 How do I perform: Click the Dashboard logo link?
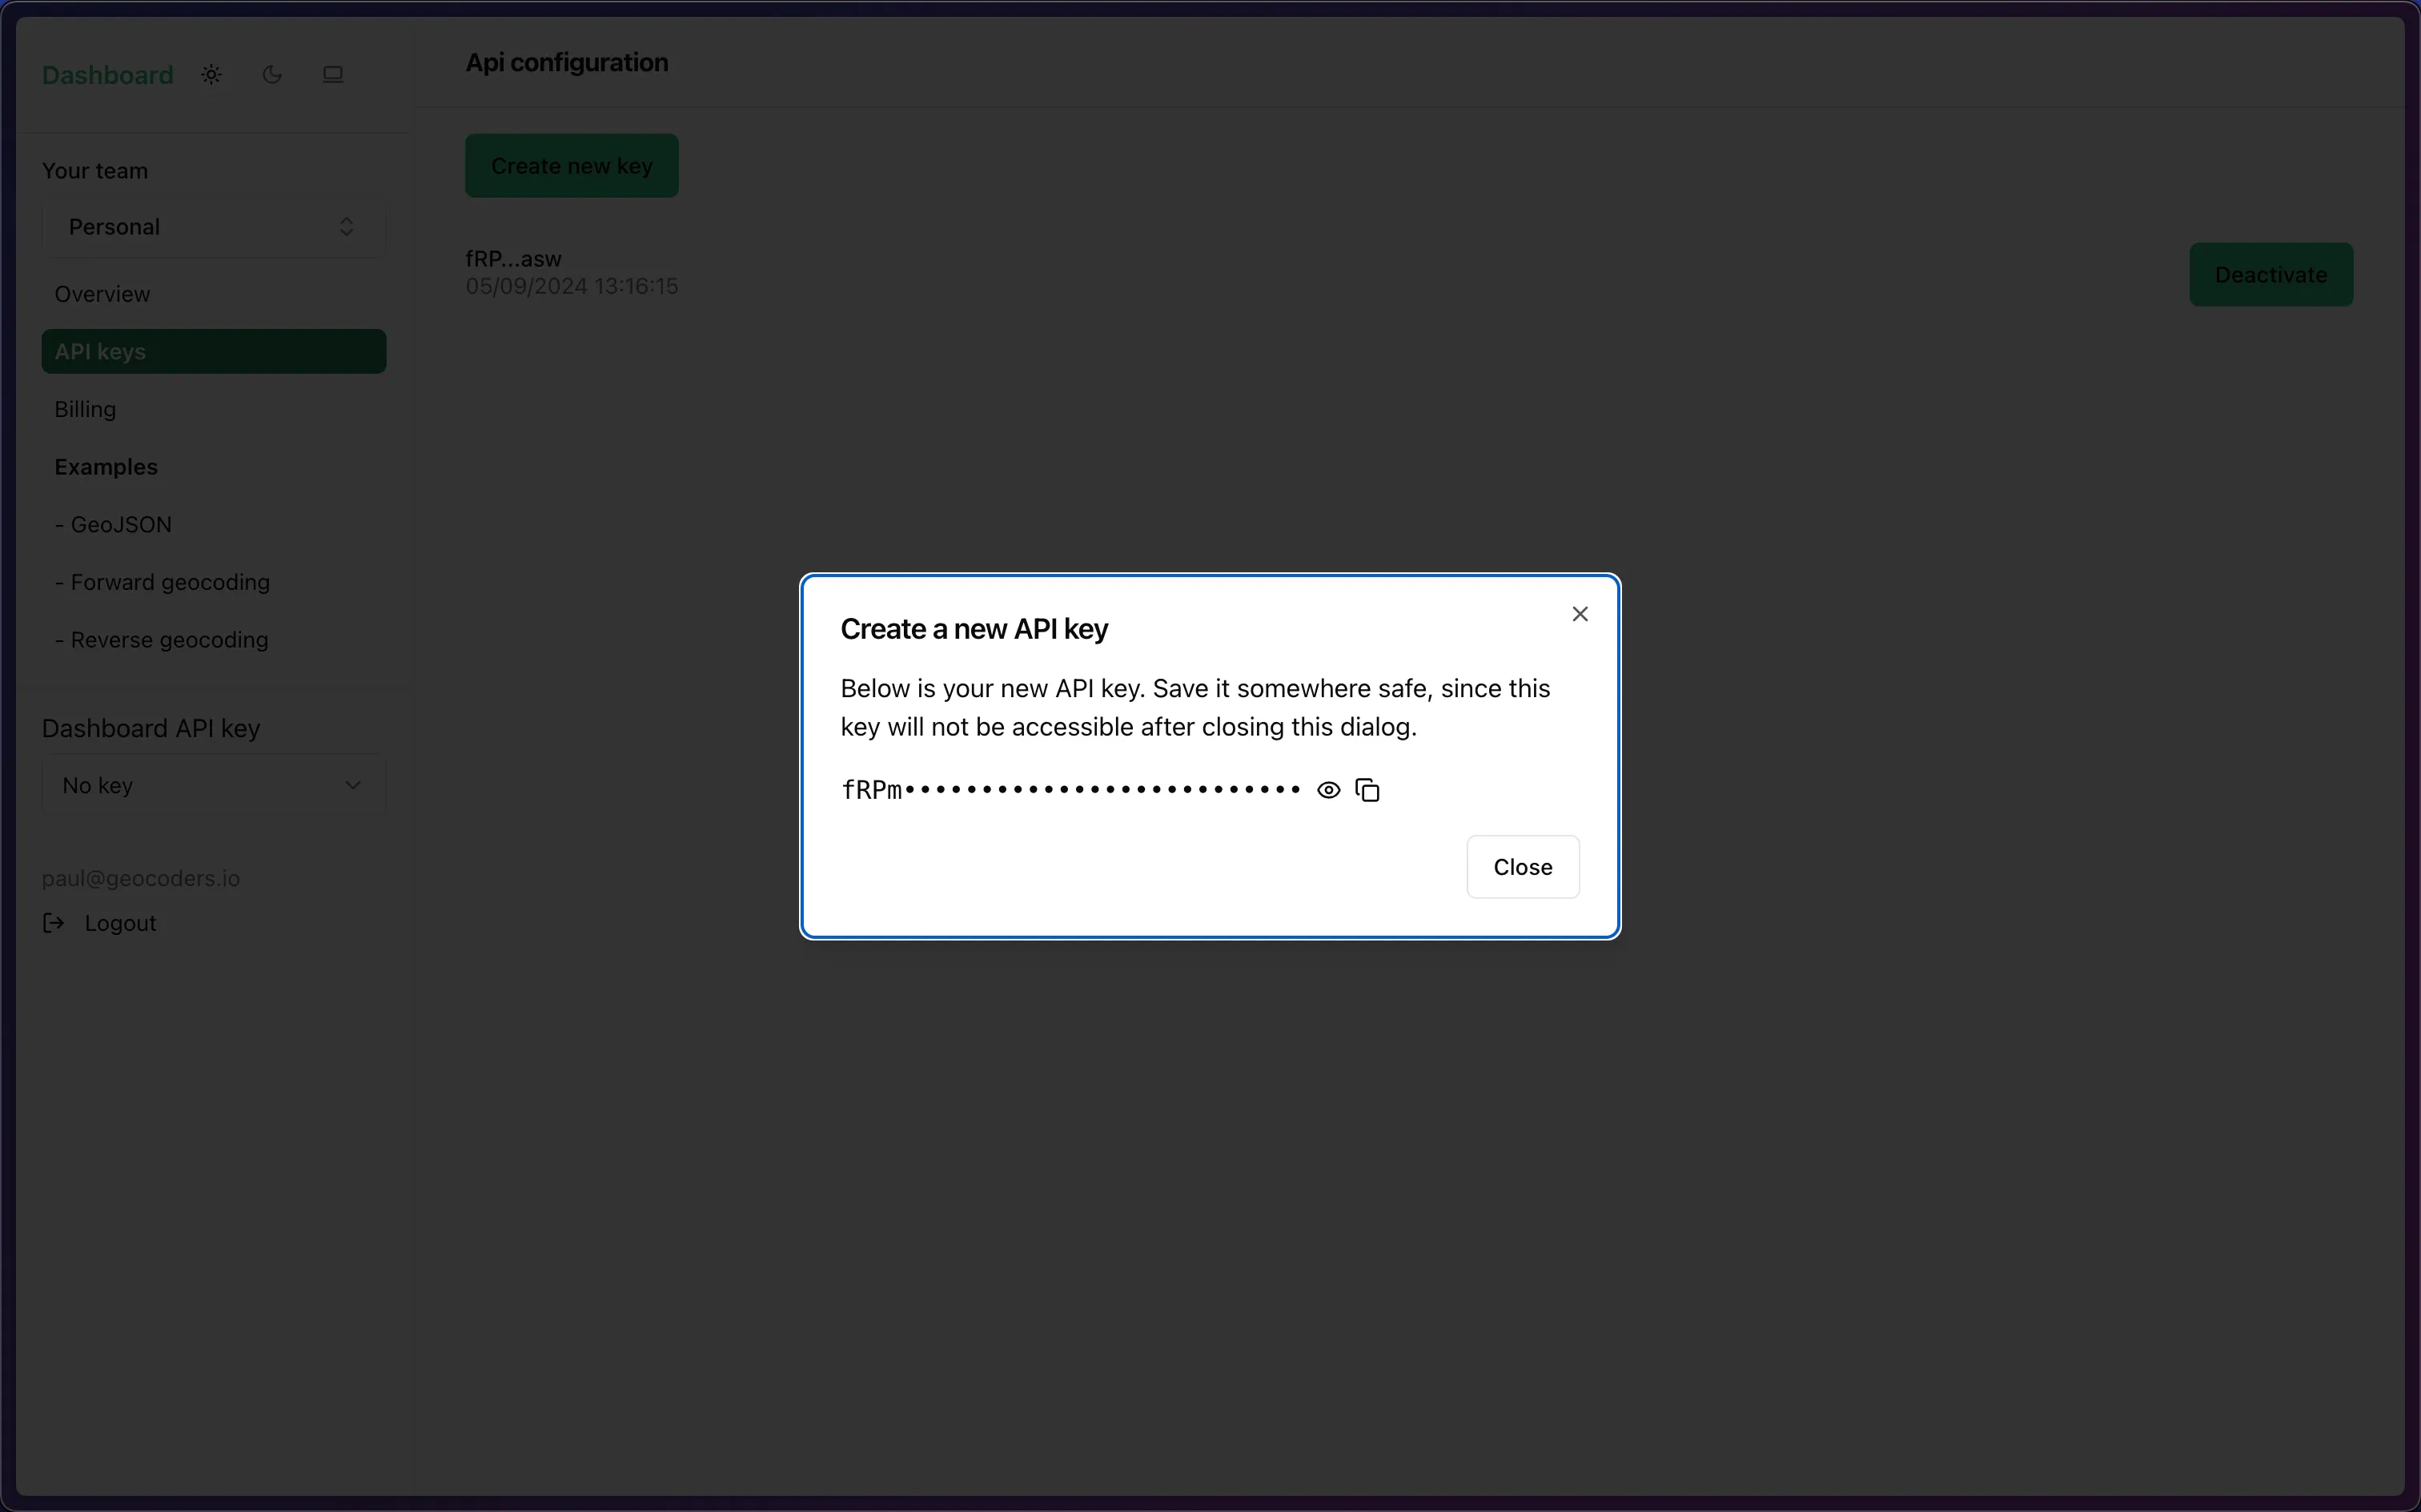coord(108,75)
